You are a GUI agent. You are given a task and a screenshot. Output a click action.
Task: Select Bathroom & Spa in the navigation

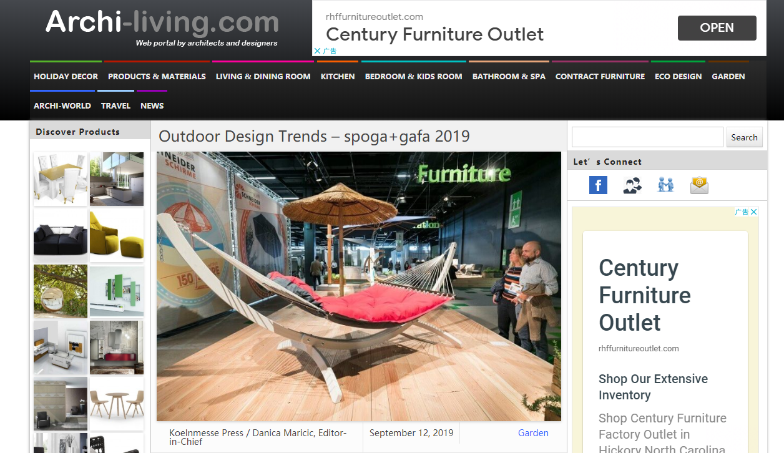click(509, 76)
